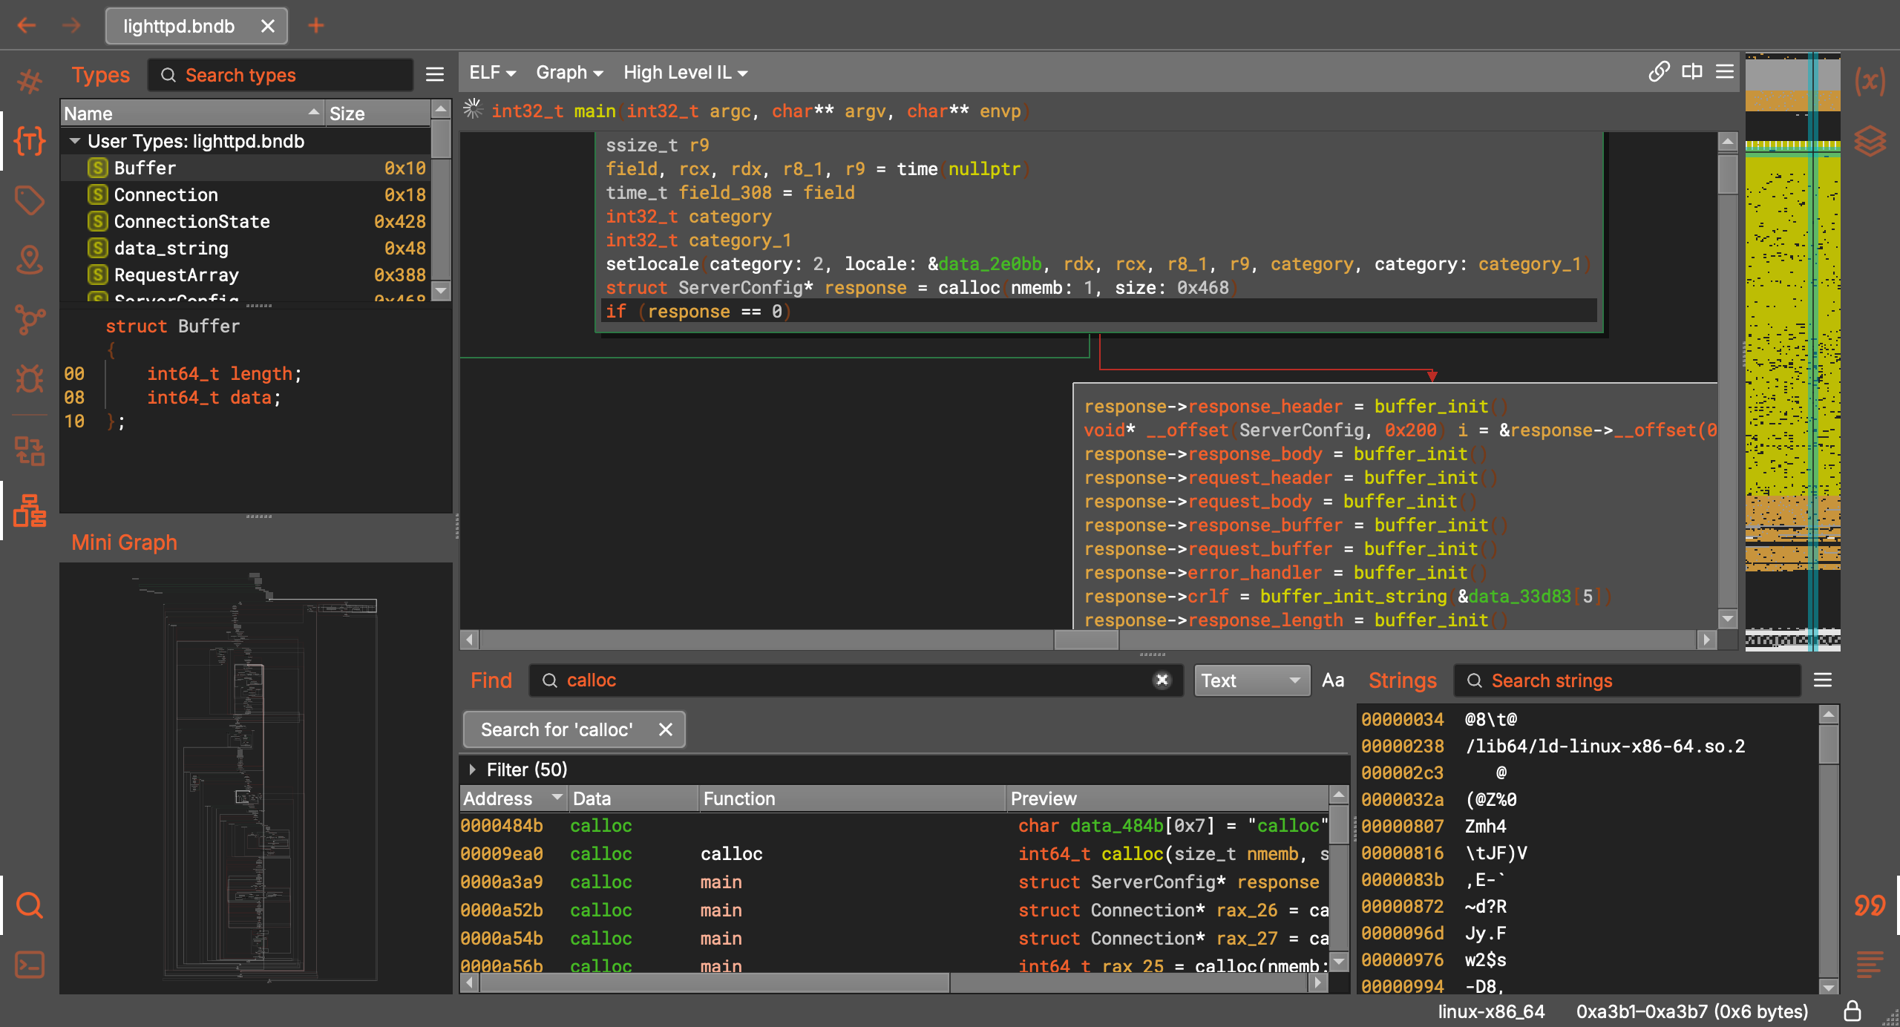
Task: Open the Tags sidebar icon
Action: pos(30,200)
